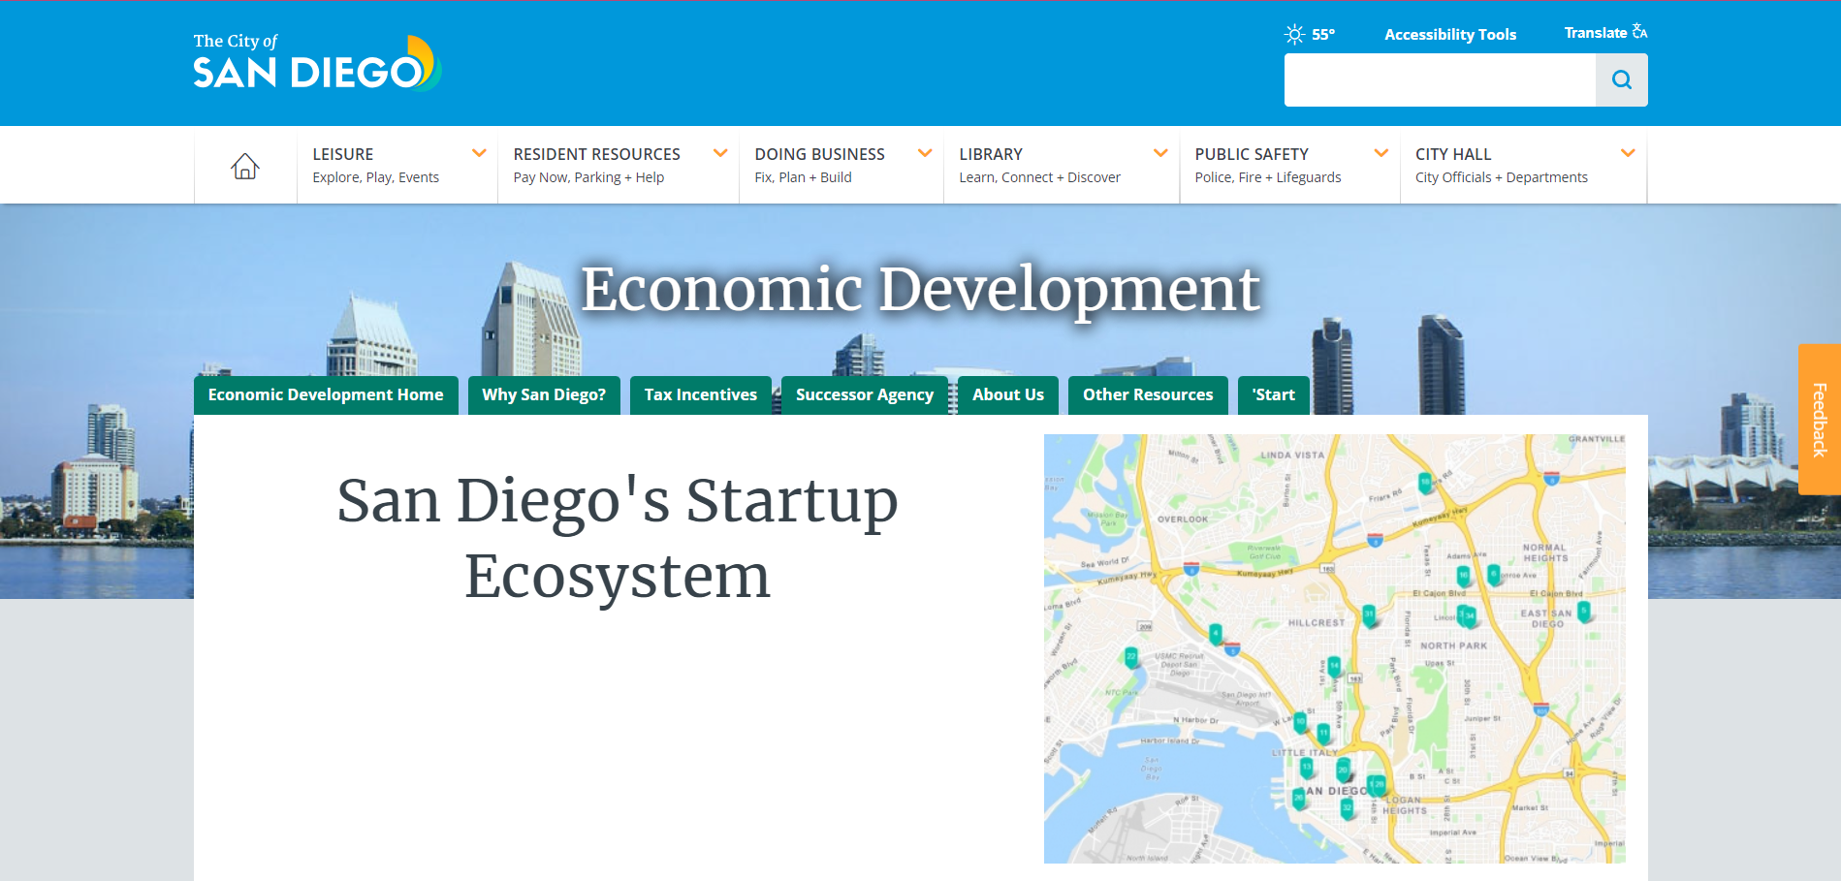This screenshot has height=881, width=1841.
Task: Expand the Leisure menu chevron
Action: [479, 153]
